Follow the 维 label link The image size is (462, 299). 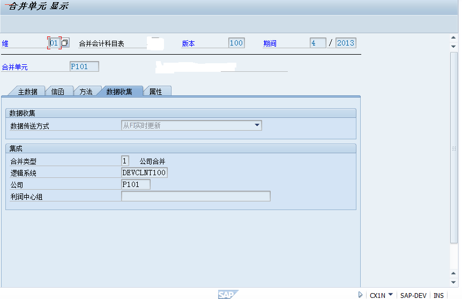(5, 43)
